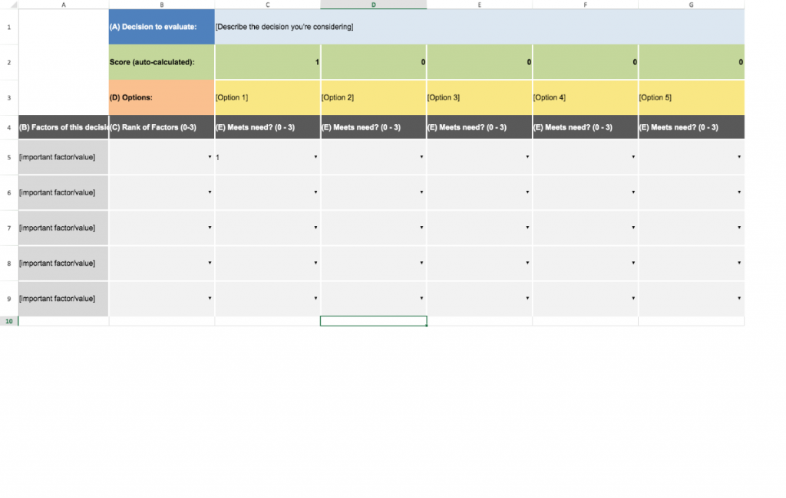Screen dimensions: 786x498
Task: Select the score cell showing 0 under Option 4
Action: point(585,62)
